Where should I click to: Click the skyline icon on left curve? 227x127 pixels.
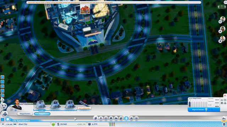tap(5, 114)
